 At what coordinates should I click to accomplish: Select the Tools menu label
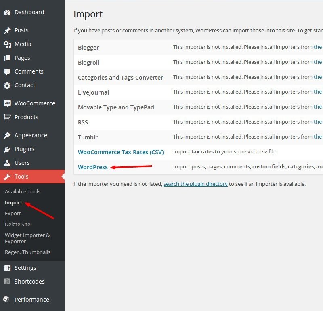click(21, 177)
